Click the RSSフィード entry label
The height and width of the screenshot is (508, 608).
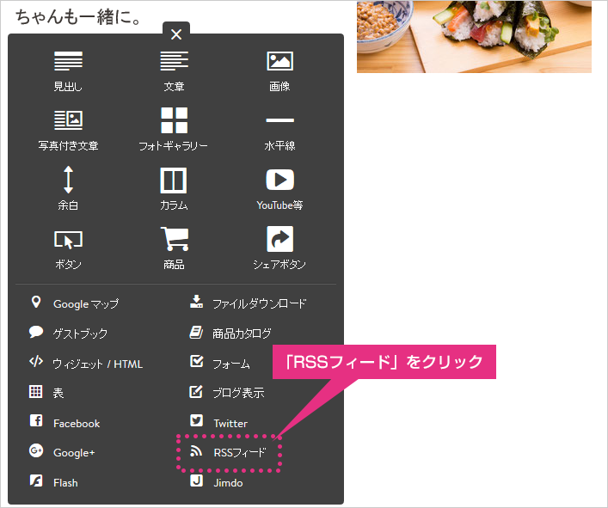point(240,452)
